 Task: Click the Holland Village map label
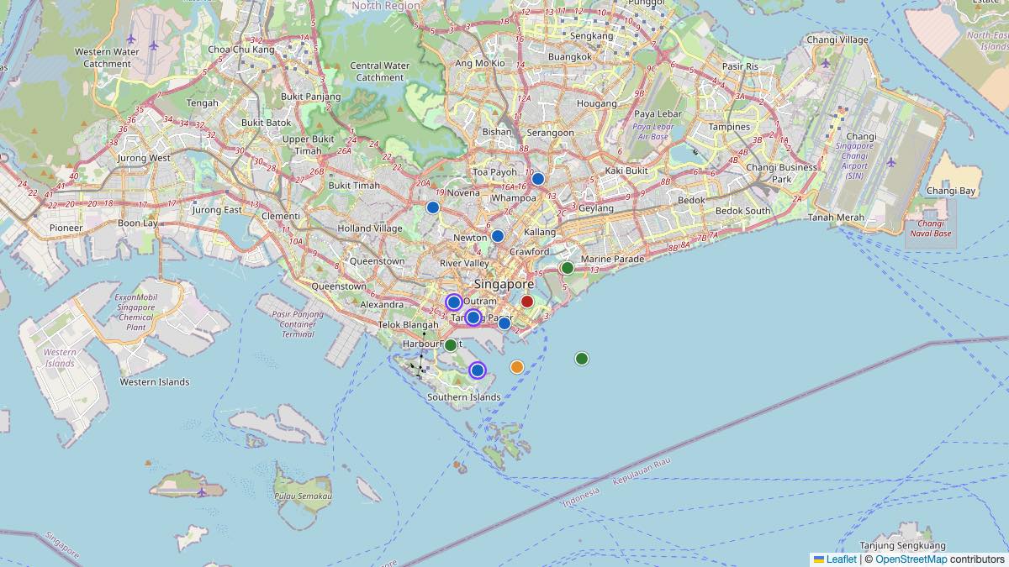tap(370, 228)
